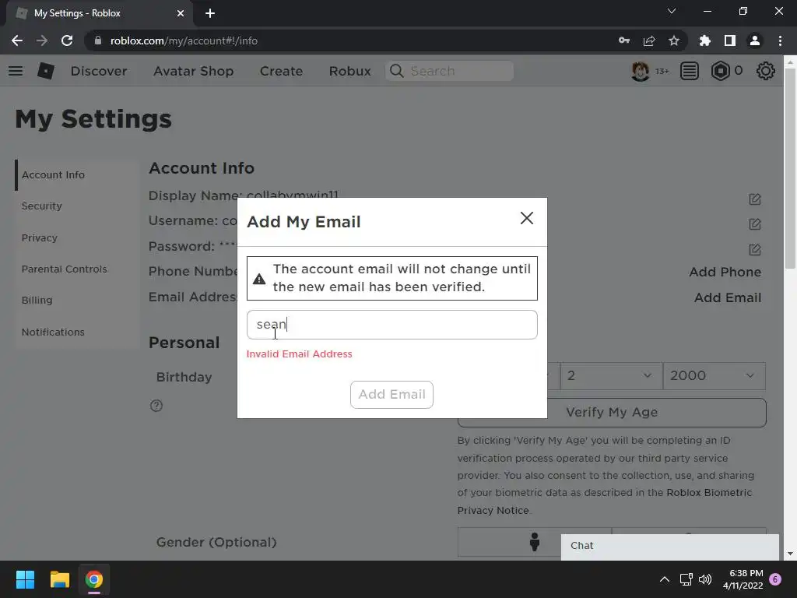Click the Add Phone link
This screenshot has width=797, height=598.
click(x=725, y=272)
